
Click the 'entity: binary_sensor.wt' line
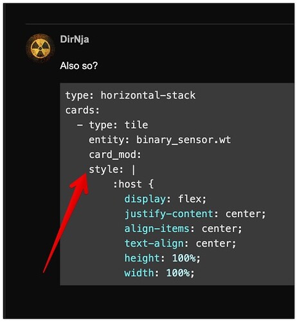click(160, 140)
